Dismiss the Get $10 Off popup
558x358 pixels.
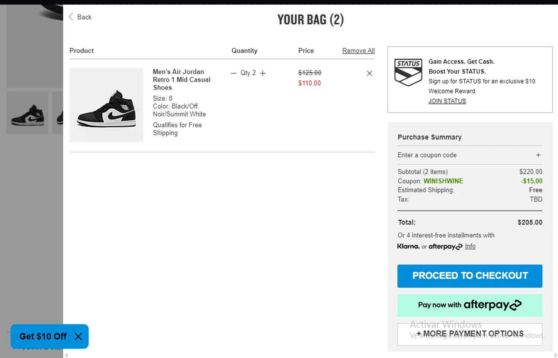coord(78,337)
